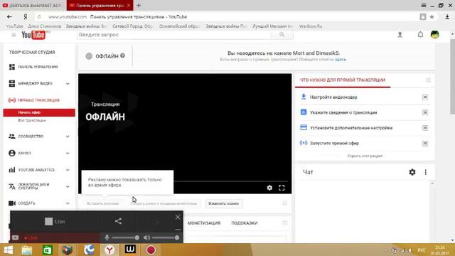Expand Создать in the sidebar

point(68,203)
